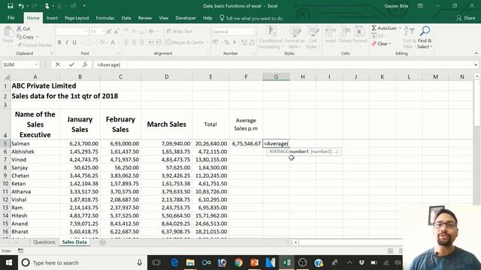This screenshot has width=481, height=270.
Task: Undo the last action in title bar
Action: point(21,6)
